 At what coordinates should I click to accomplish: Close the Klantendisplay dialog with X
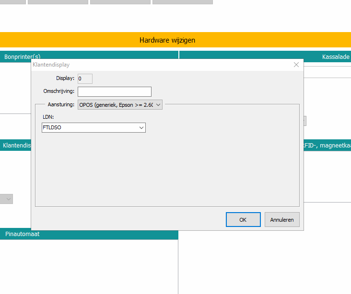pos(296,64)
